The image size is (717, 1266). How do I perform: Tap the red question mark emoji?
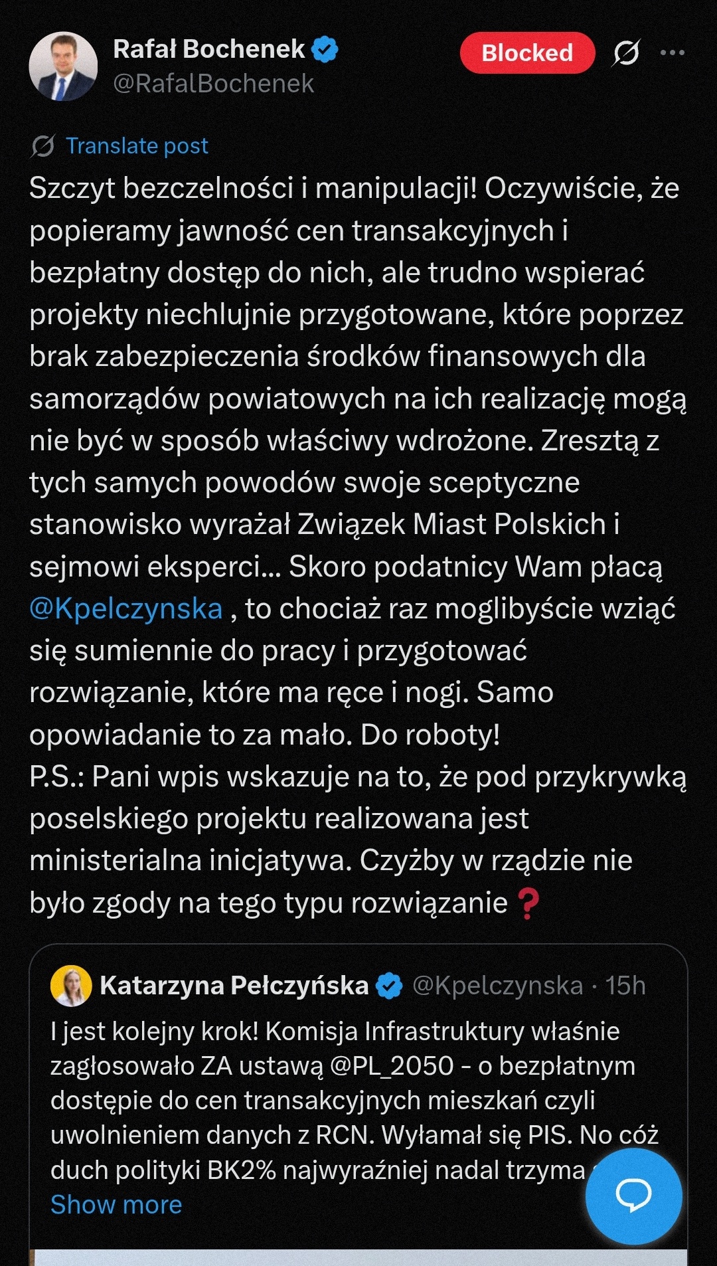pos(528,903)
